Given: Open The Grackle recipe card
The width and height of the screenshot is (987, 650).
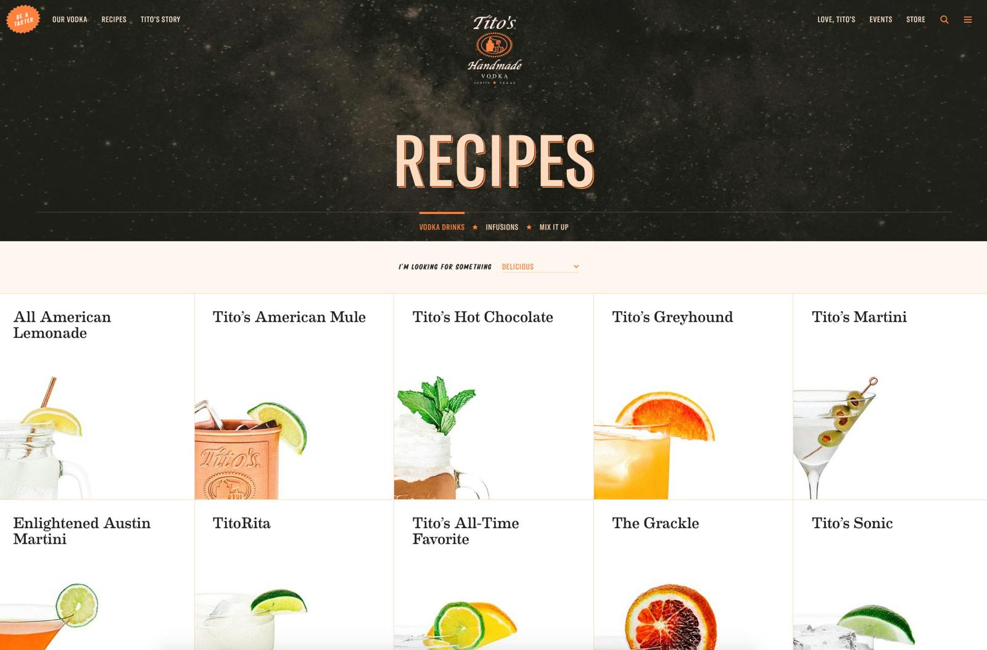Looking at the screenshot, I should click(693, 575).
